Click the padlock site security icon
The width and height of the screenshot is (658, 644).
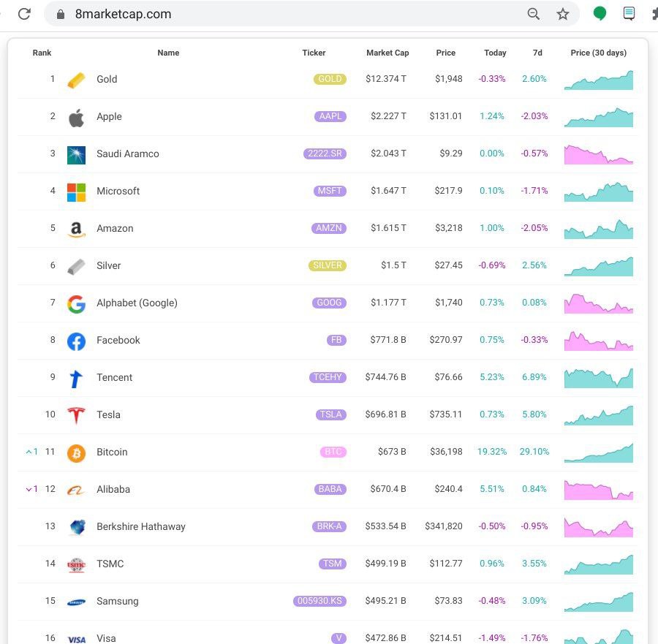61,15
